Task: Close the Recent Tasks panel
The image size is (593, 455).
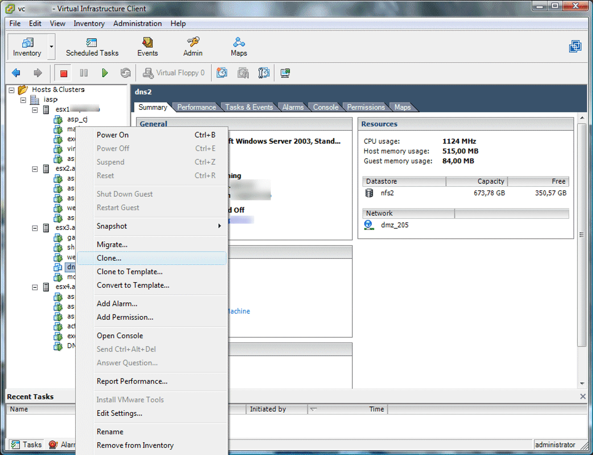Action: click(583, 397)
